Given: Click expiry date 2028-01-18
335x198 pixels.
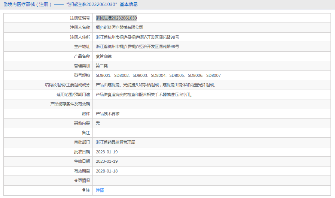Looking at the screenshot, I should (107, 171).
